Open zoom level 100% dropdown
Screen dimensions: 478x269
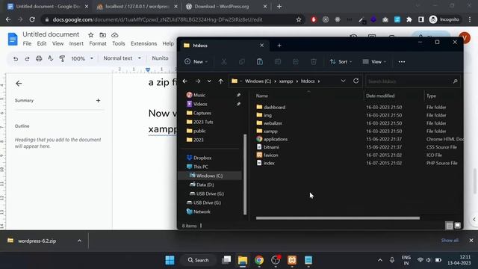click(x=82, y=58)
